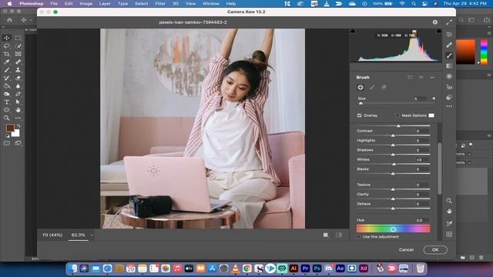Adjust the Hue color slider
Viewport: 493px width, 277px height.
(x=393, y=229)
